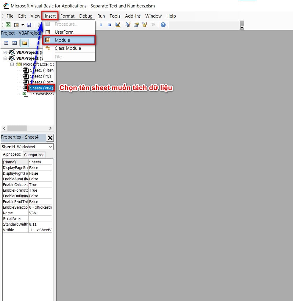Close the Properties - Sheet4 panel
Viewport: 293px width, 301px height.
point(50,138)
